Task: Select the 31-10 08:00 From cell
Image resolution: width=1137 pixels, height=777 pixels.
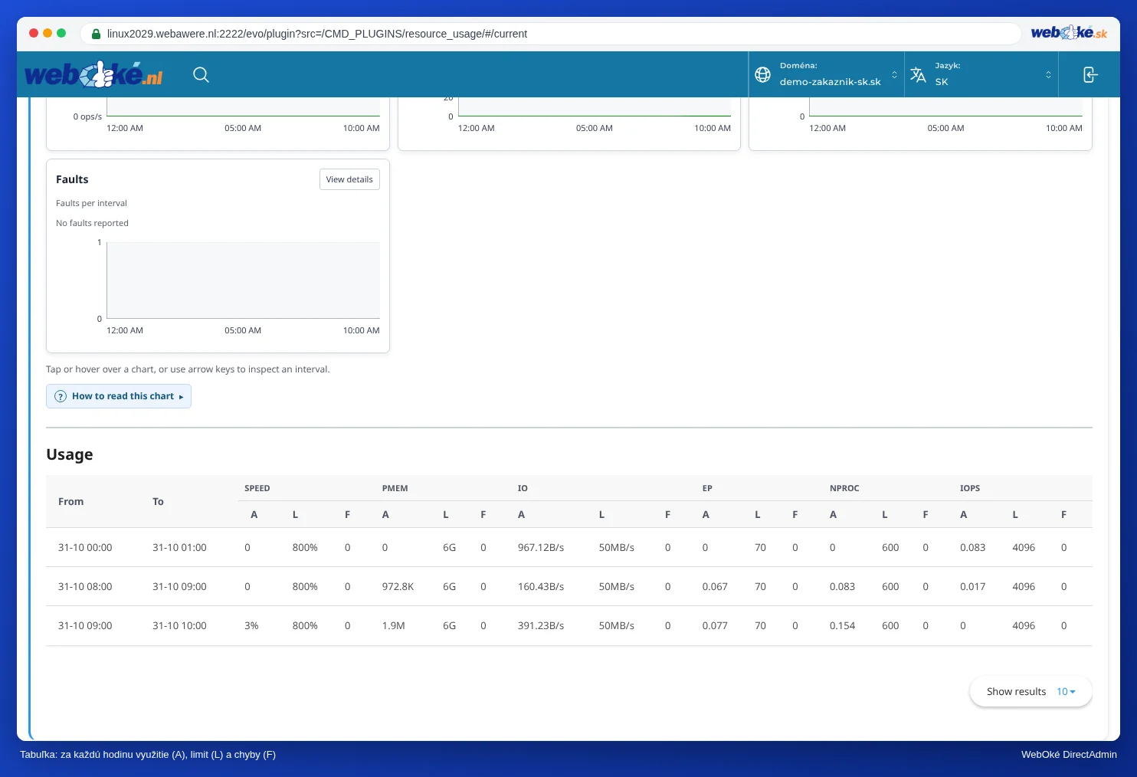Action: point(85,586)
